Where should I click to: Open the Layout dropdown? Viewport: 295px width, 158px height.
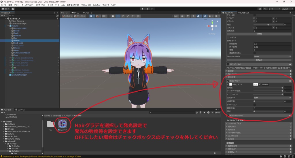287,9
